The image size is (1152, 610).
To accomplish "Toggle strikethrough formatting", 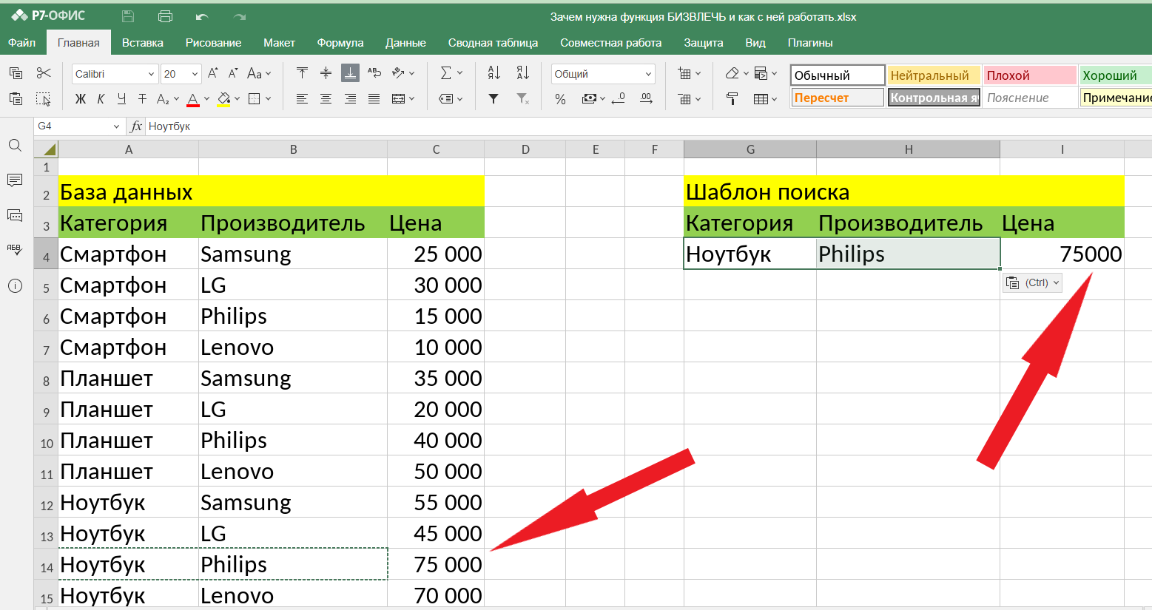I will pos(142,98).
